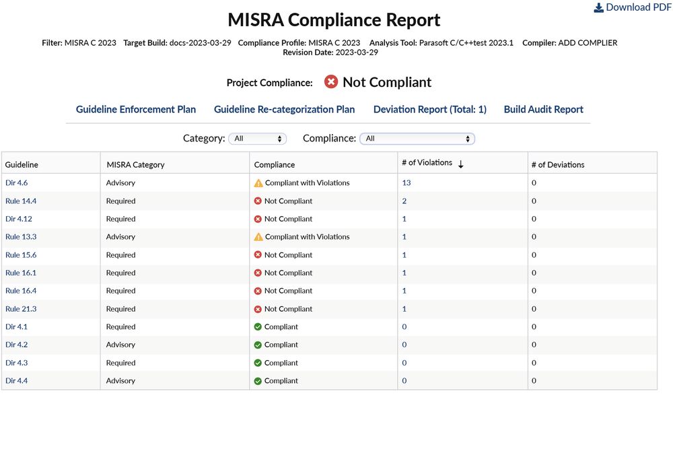Click the warning icon in Rule 13.3 row
The width and height of the screenshot is (673, 449).
(x=258, y=237)
